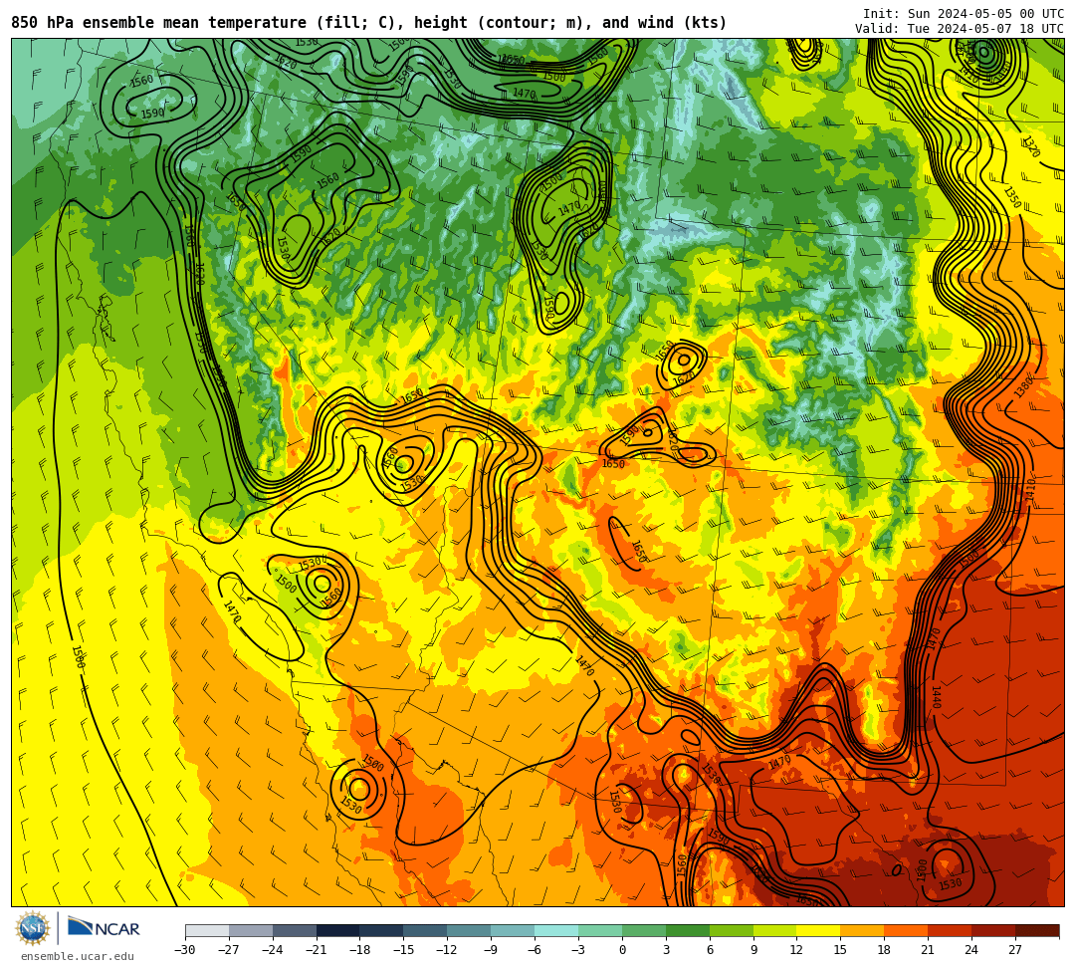Image resolution: width=1075 pixels, height=969 pixels.
Task: Pick the yellow 12 to 15 colorbar swatch
Action: [x=818, y=930]
